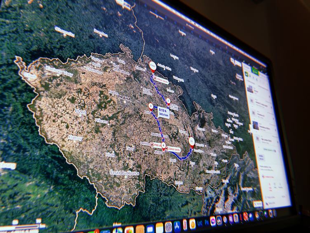Screen dimensions: 310x233
Task: Click the Cíl destination marker pin
Action: click(192, 142)
